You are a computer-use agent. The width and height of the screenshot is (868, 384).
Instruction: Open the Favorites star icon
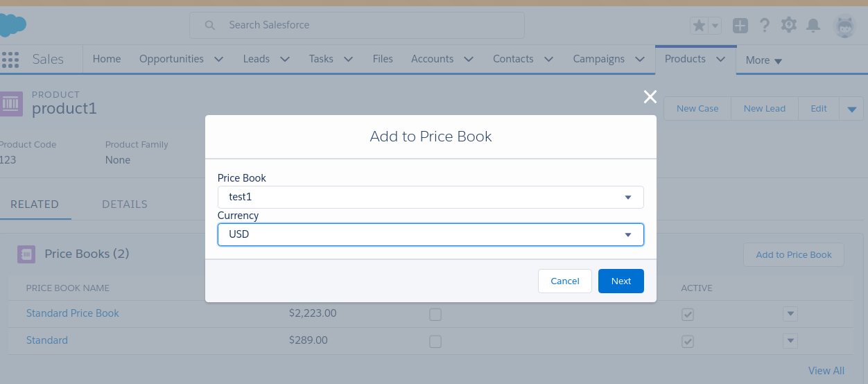click(x=699, y=26)
